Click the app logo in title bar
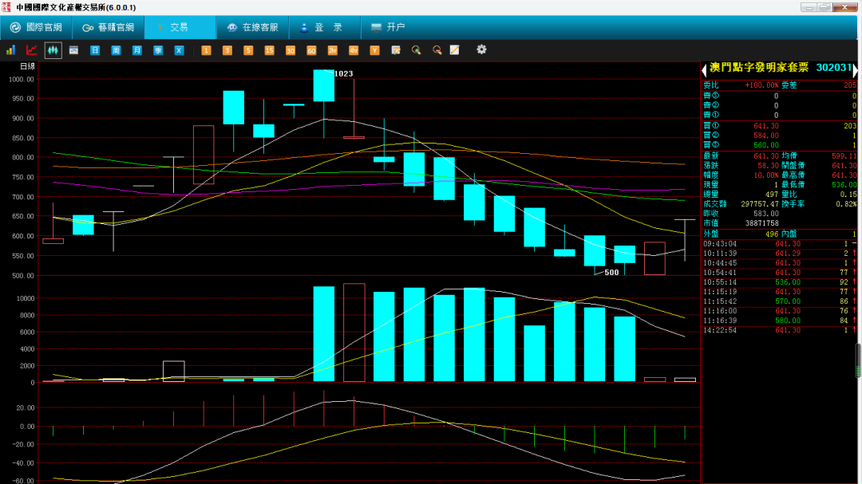 6,7
